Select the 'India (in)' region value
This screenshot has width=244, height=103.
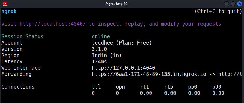point(107,55)
